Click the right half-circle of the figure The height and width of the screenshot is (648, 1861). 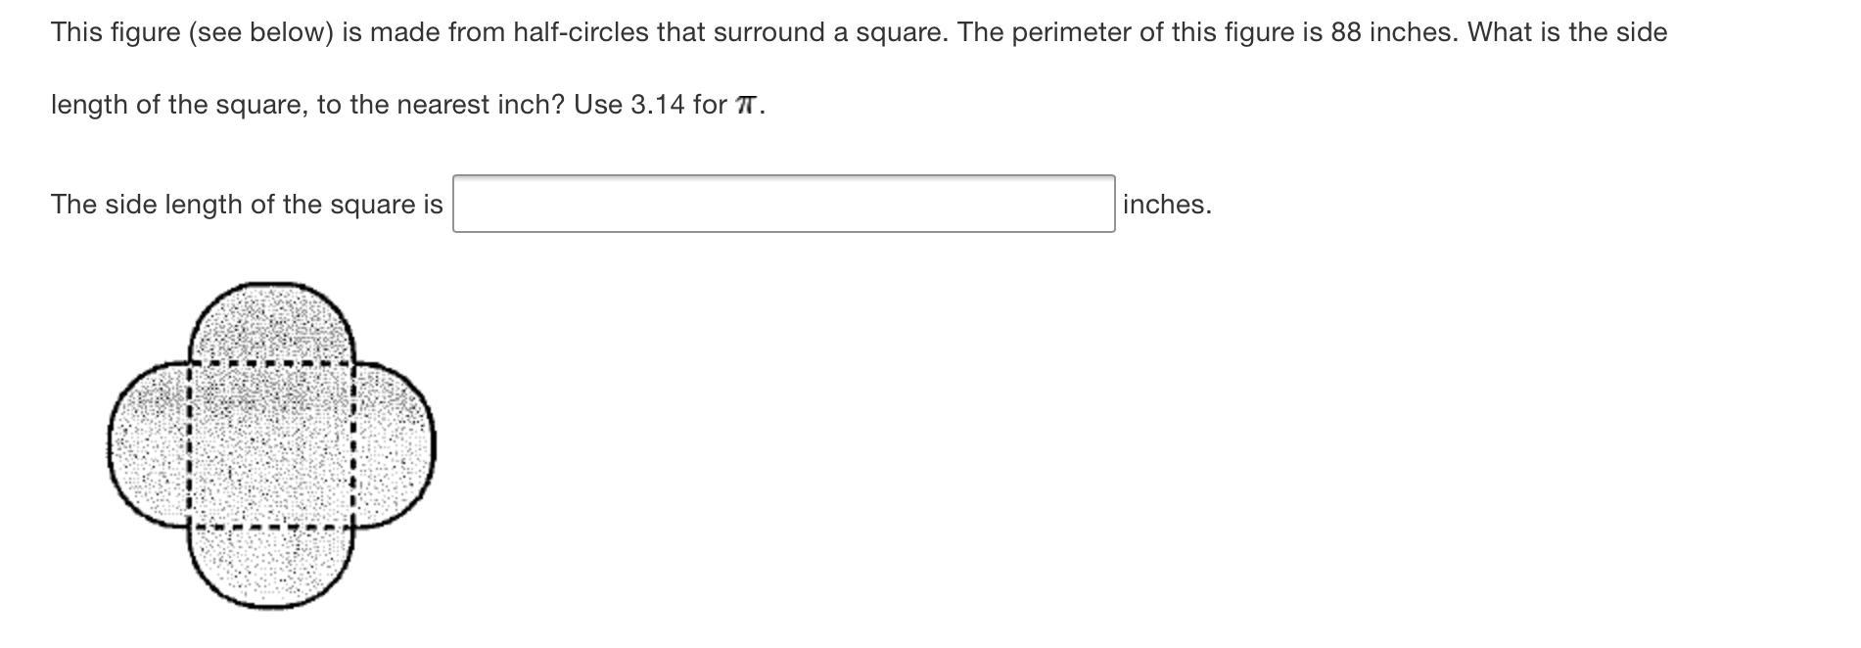click(x=394, y=446)
